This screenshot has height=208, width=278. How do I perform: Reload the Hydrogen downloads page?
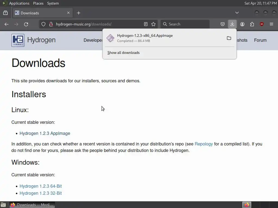coord(26,24)
